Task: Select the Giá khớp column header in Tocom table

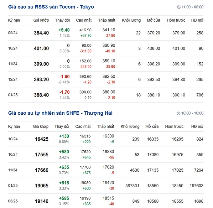Action: tap(41, 20)
